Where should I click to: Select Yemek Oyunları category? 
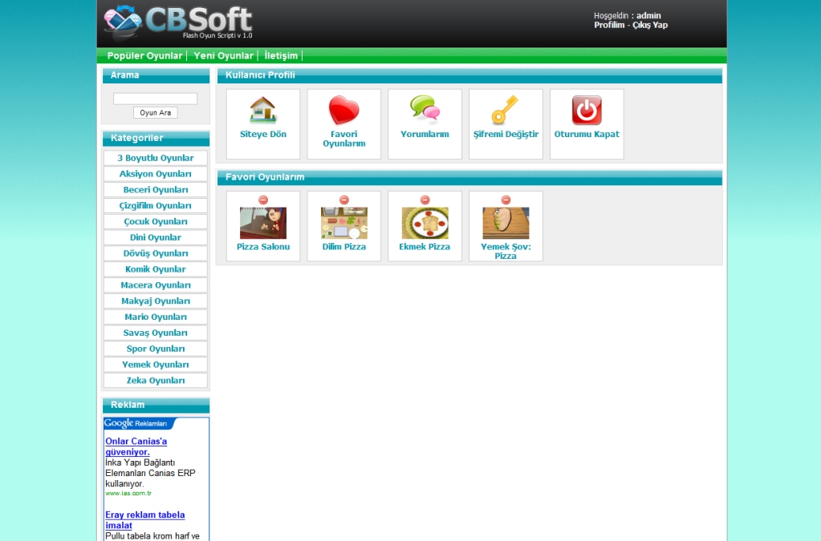point(156,365)
